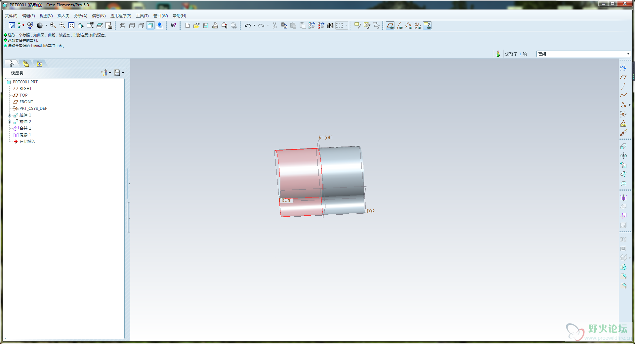Click the Revolve tool icon

click(x=623, y=155)
